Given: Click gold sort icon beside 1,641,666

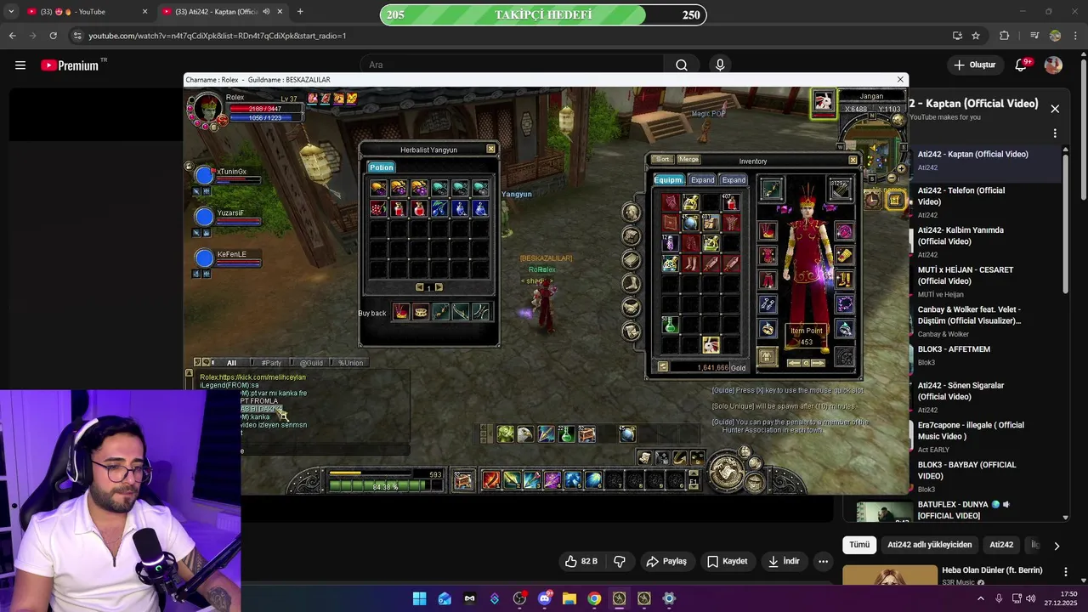Looking at the screenshot, I should click(663, 367).
